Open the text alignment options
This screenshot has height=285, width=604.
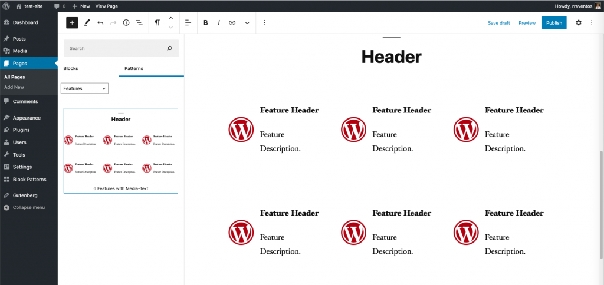(x=188, y=23)
